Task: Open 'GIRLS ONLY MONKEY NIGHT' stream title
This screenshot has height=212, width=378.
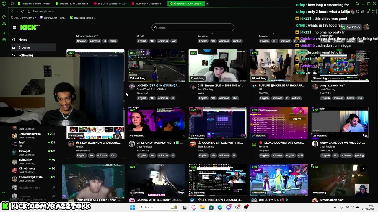Action: 159,143
